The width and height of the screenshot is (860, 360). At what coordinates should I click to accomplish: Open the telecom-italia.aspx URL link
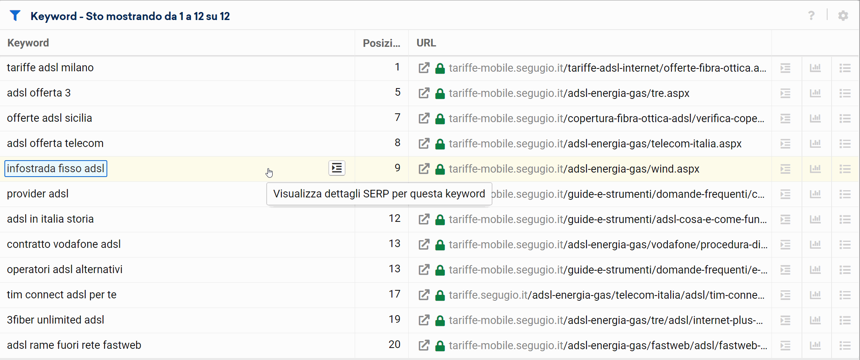(x=595, y=144)
